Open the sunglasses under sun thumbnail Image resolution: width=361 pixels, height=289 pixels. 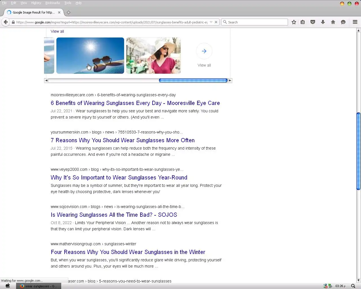pos(90,56)
